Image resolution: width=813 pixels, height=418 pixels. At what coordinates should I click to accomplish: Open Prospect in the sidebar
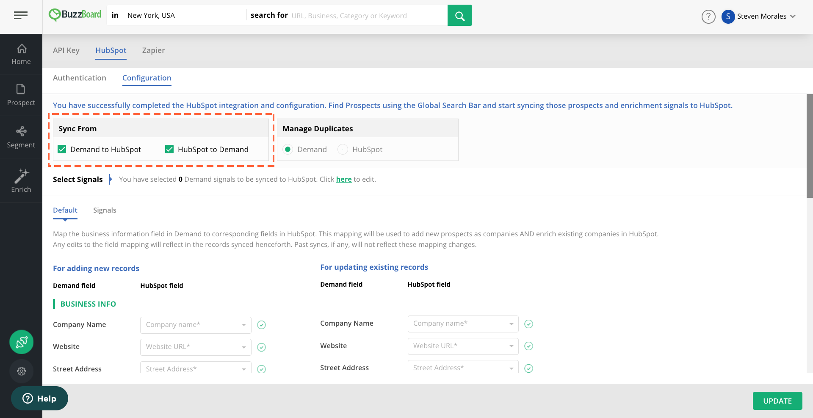pos(21,95)
